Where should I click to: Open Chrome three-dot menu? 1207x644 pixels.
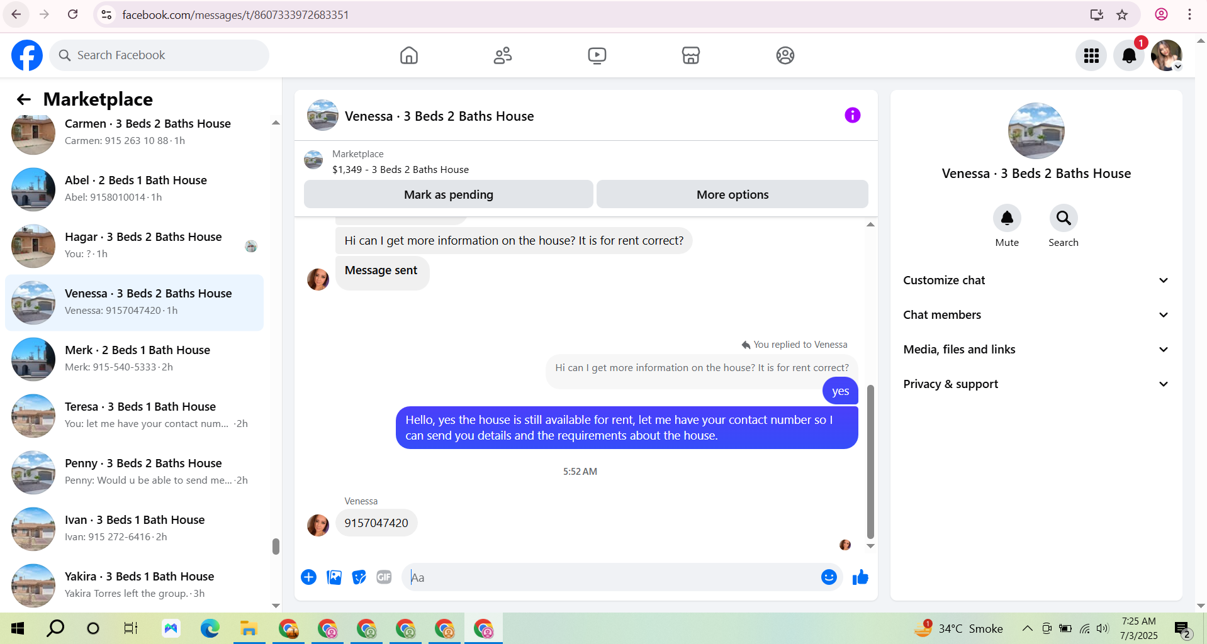click(1189, 14)
